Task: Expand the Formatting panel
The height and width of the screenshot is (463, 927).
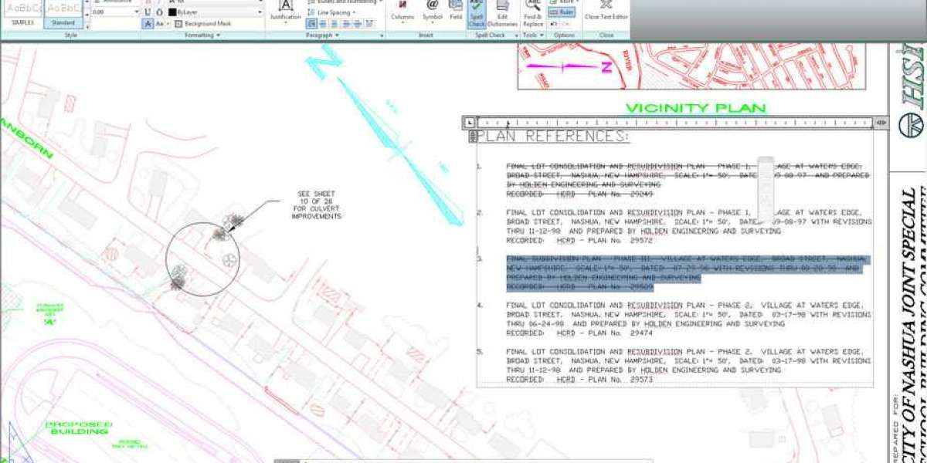Action: (x=203, y=35)
